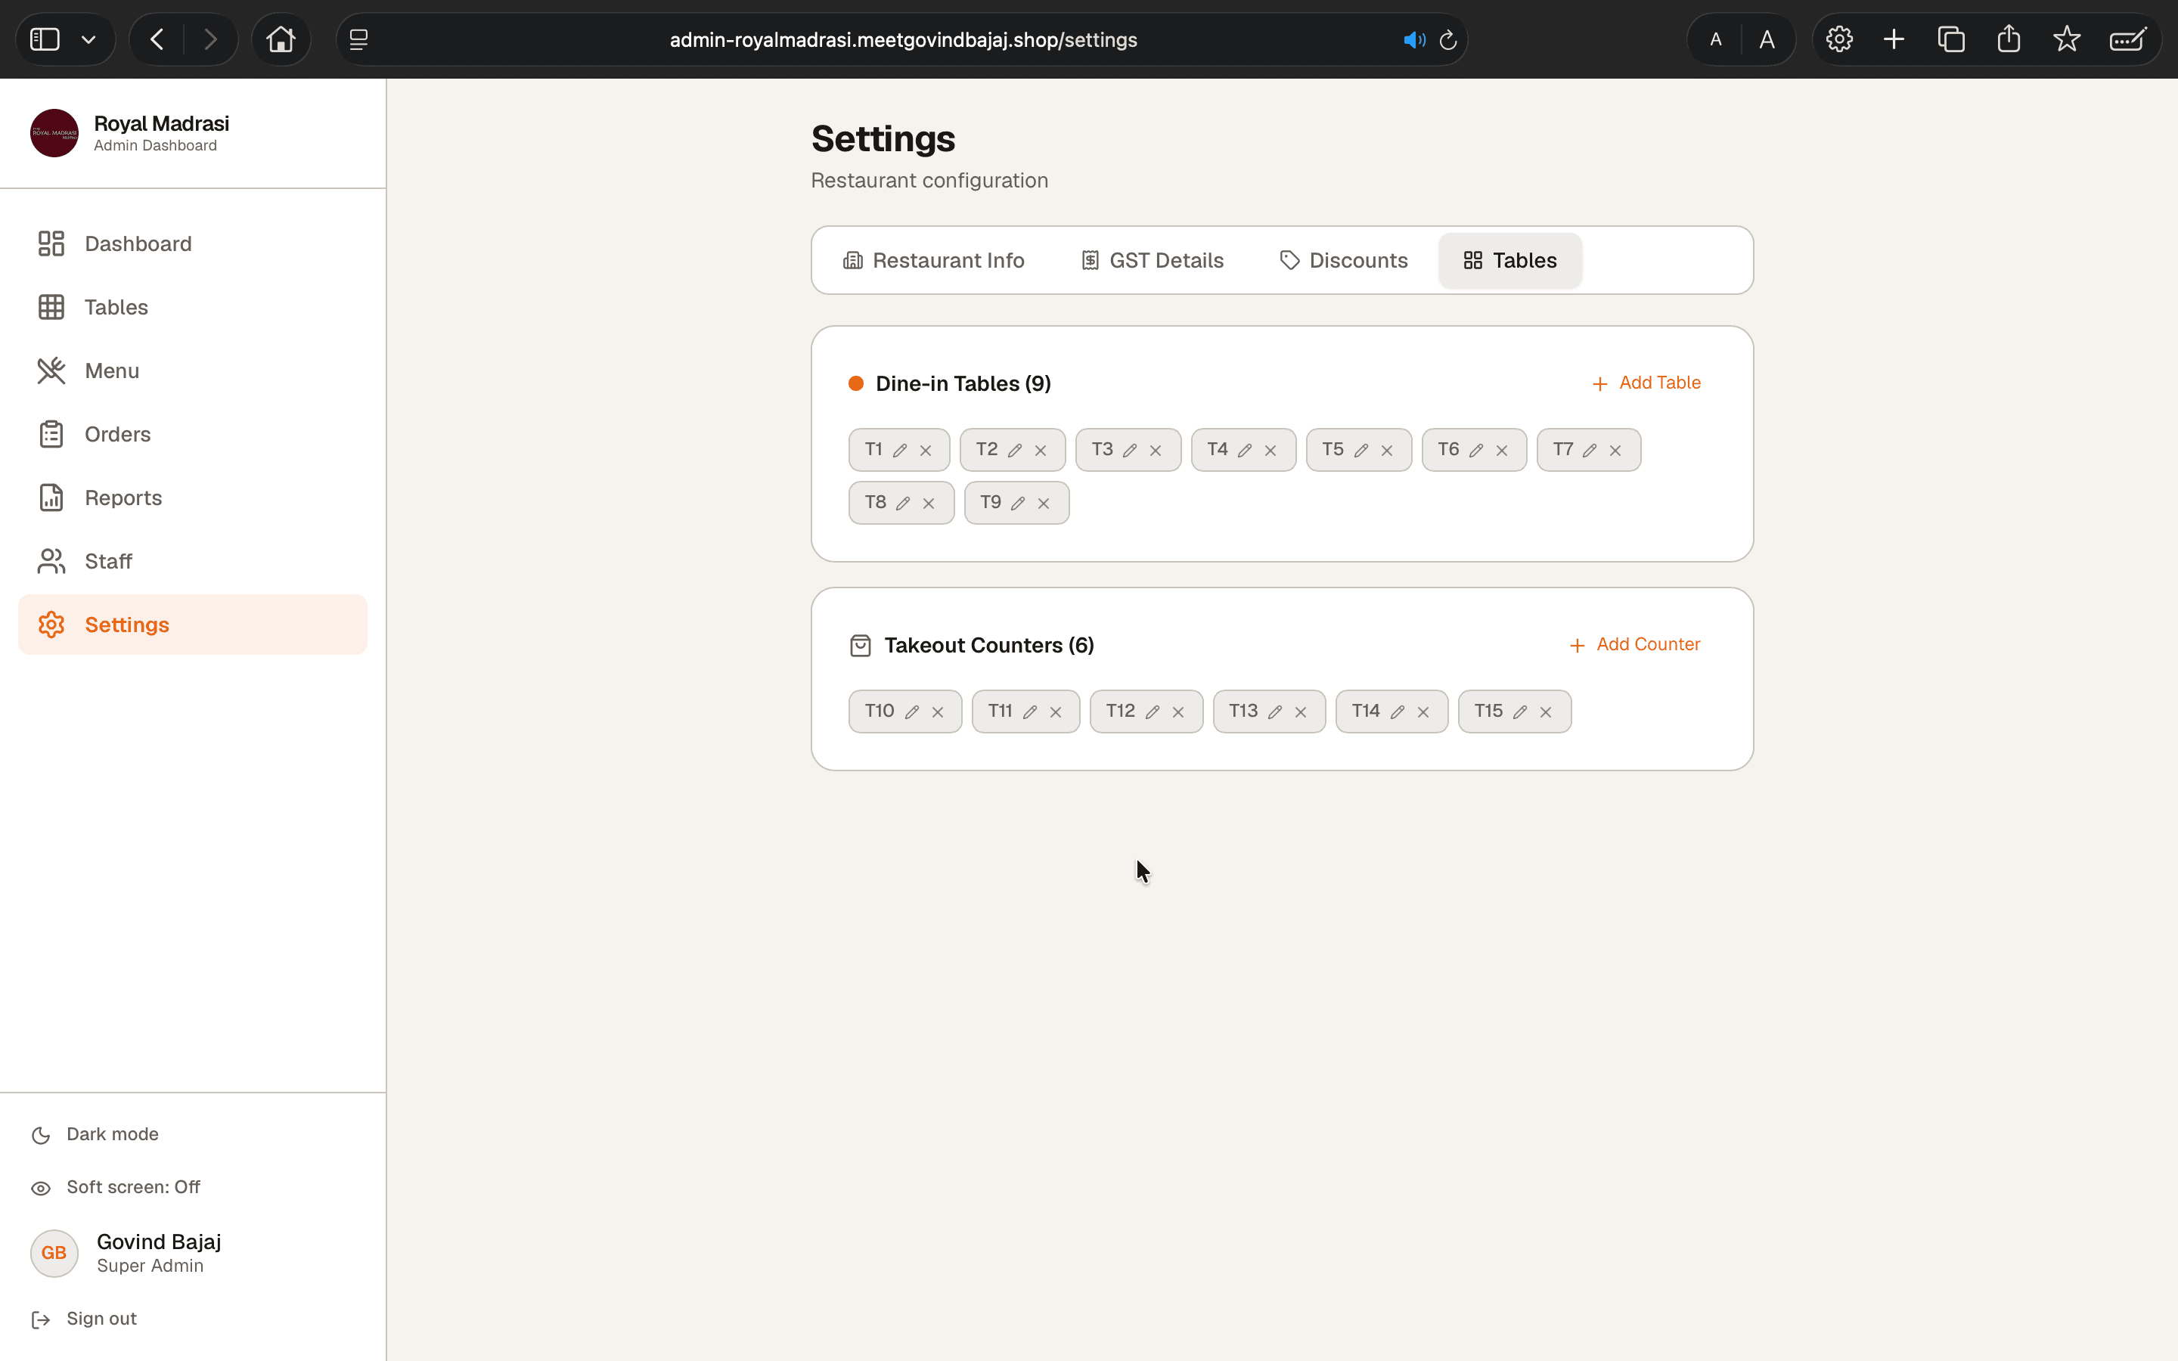Edit table T7 with the pencil icon

click(x=1590, y=450)
